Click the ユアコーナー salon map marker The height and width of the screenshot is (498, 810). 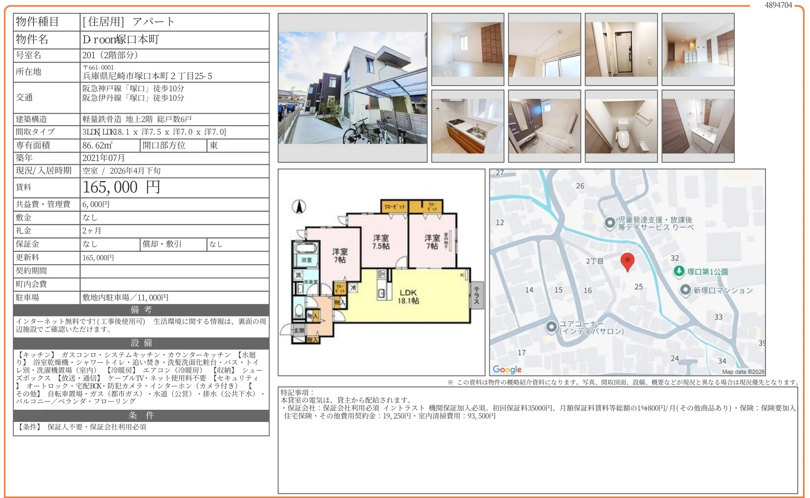(551, 327)
